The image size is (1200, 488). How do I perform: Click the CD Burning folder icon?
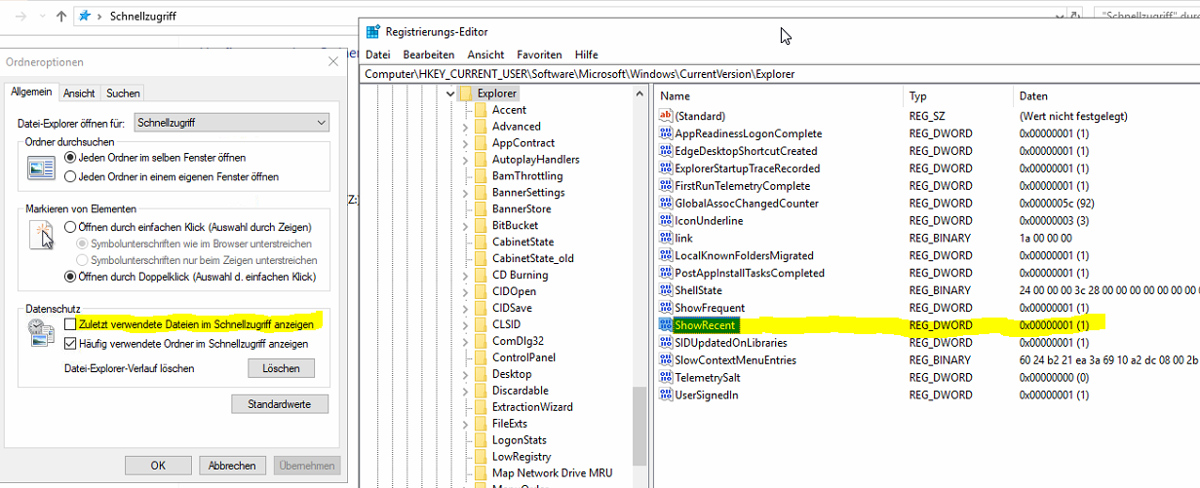[x=481, y=275]
